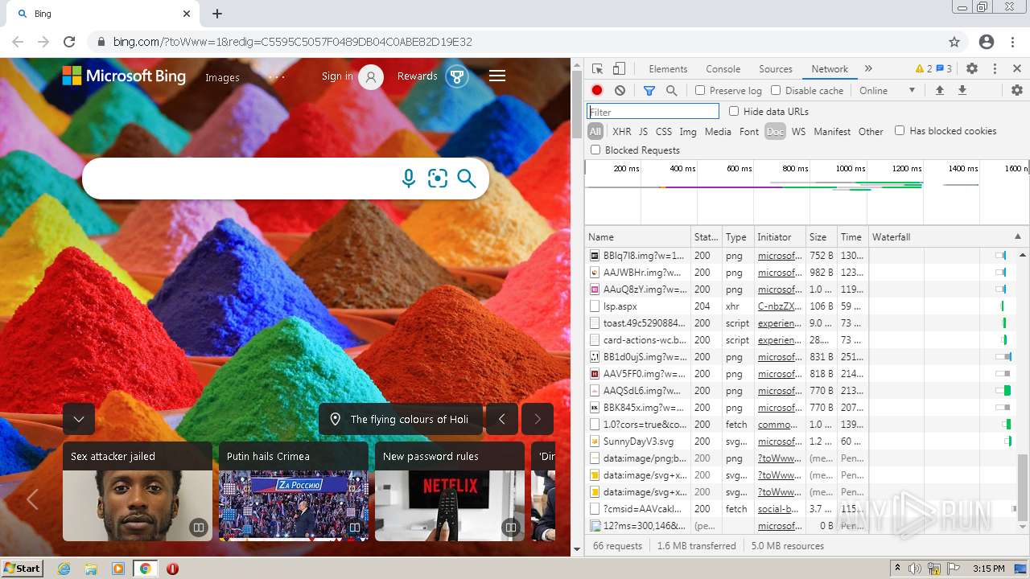Check Blocked Requests

click(595, 150)
